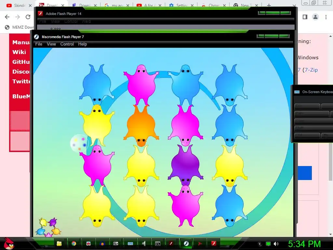Viewport: 333px width, 250px height.
Task: Show hidden tray icons arrow
Action: 260,244
